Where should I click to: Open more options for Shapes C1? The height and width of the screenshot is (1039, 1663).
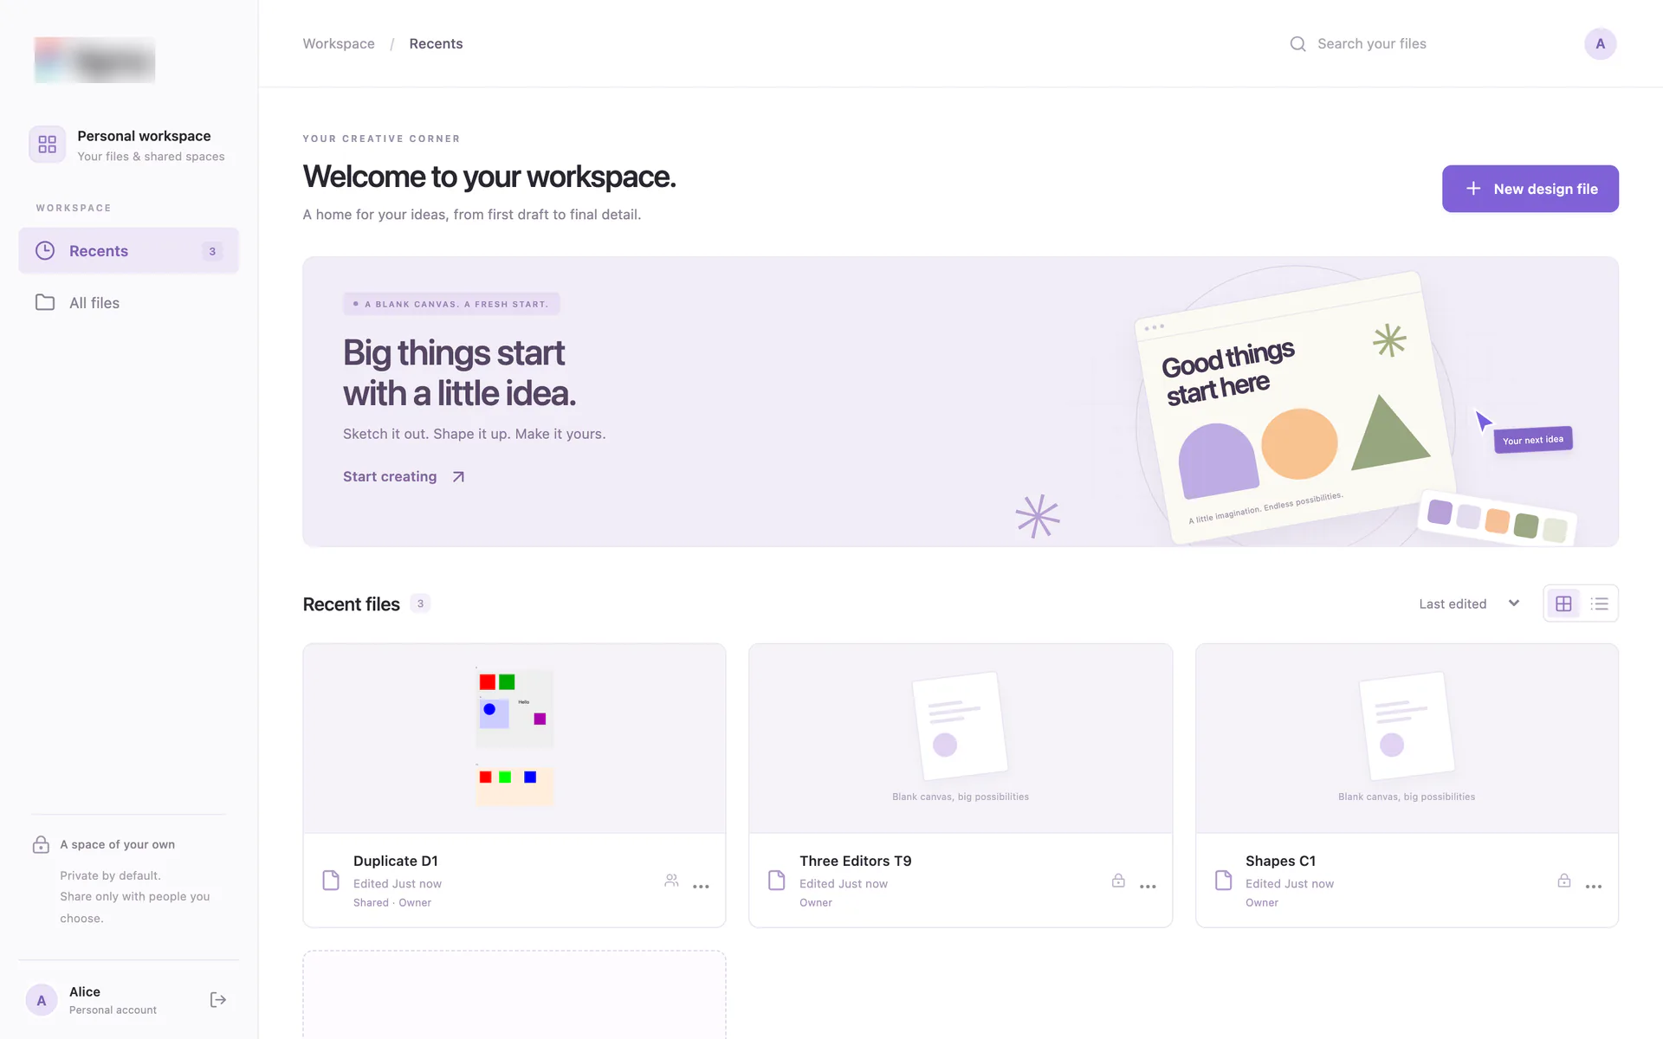click(1594, 887)
